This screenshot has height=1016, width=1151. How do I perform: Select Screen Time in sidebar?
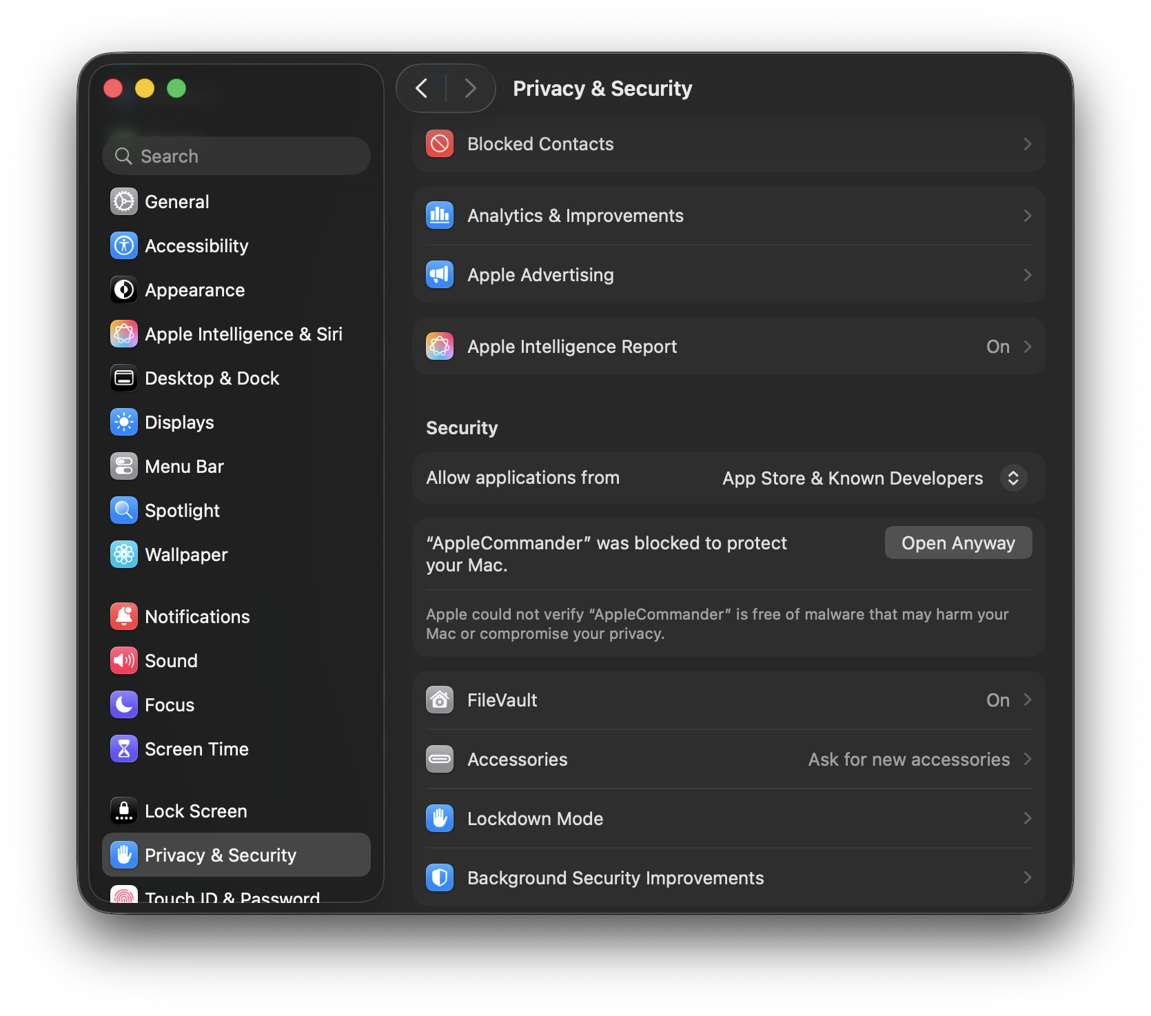(236, 749)
